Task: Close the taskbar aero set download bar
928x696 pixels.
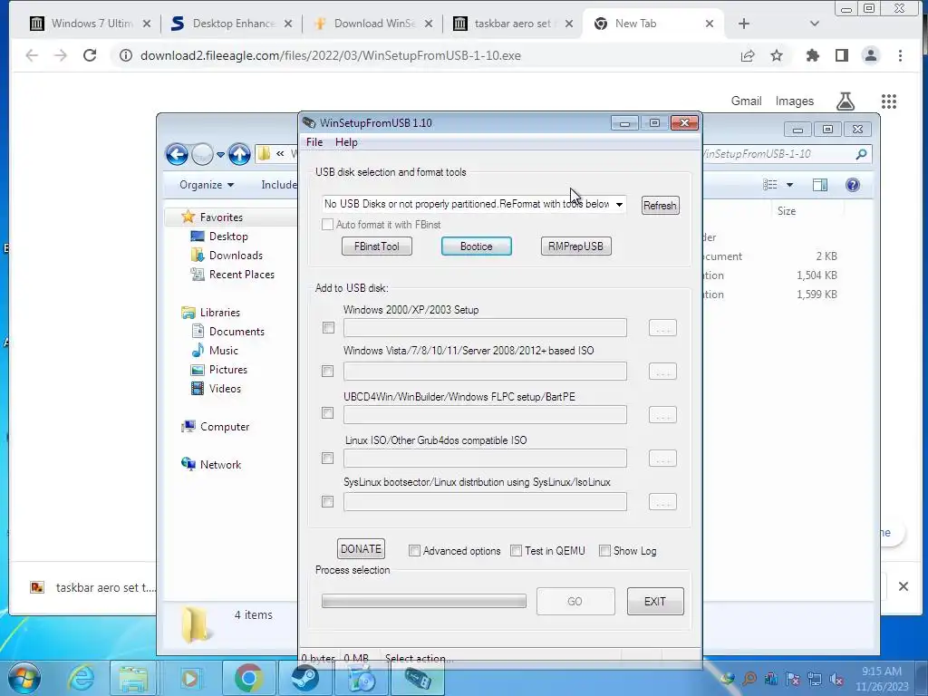Action: pyautogui.click(x=904, y=586)
